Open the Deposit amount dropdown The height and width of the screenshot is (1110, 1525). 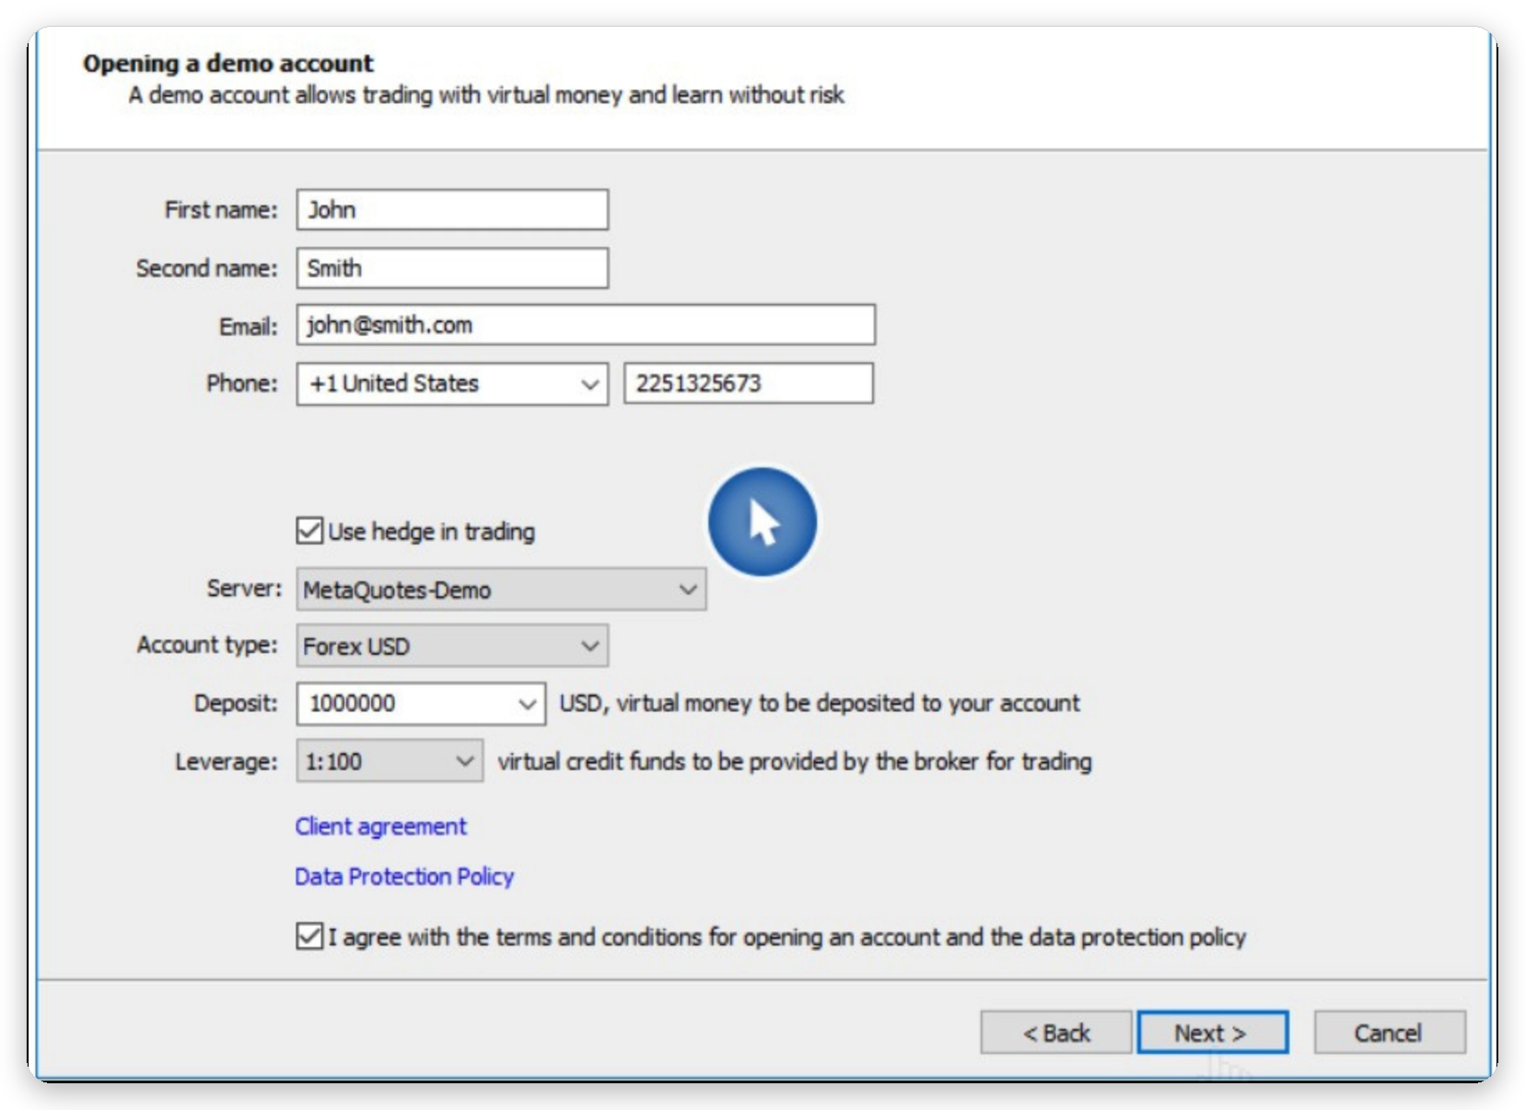[421, 704]
